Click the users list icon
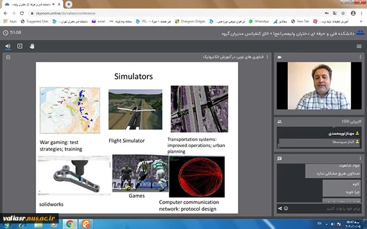The image size is (367, 229). pyautogui.click(x=280, y=122)
